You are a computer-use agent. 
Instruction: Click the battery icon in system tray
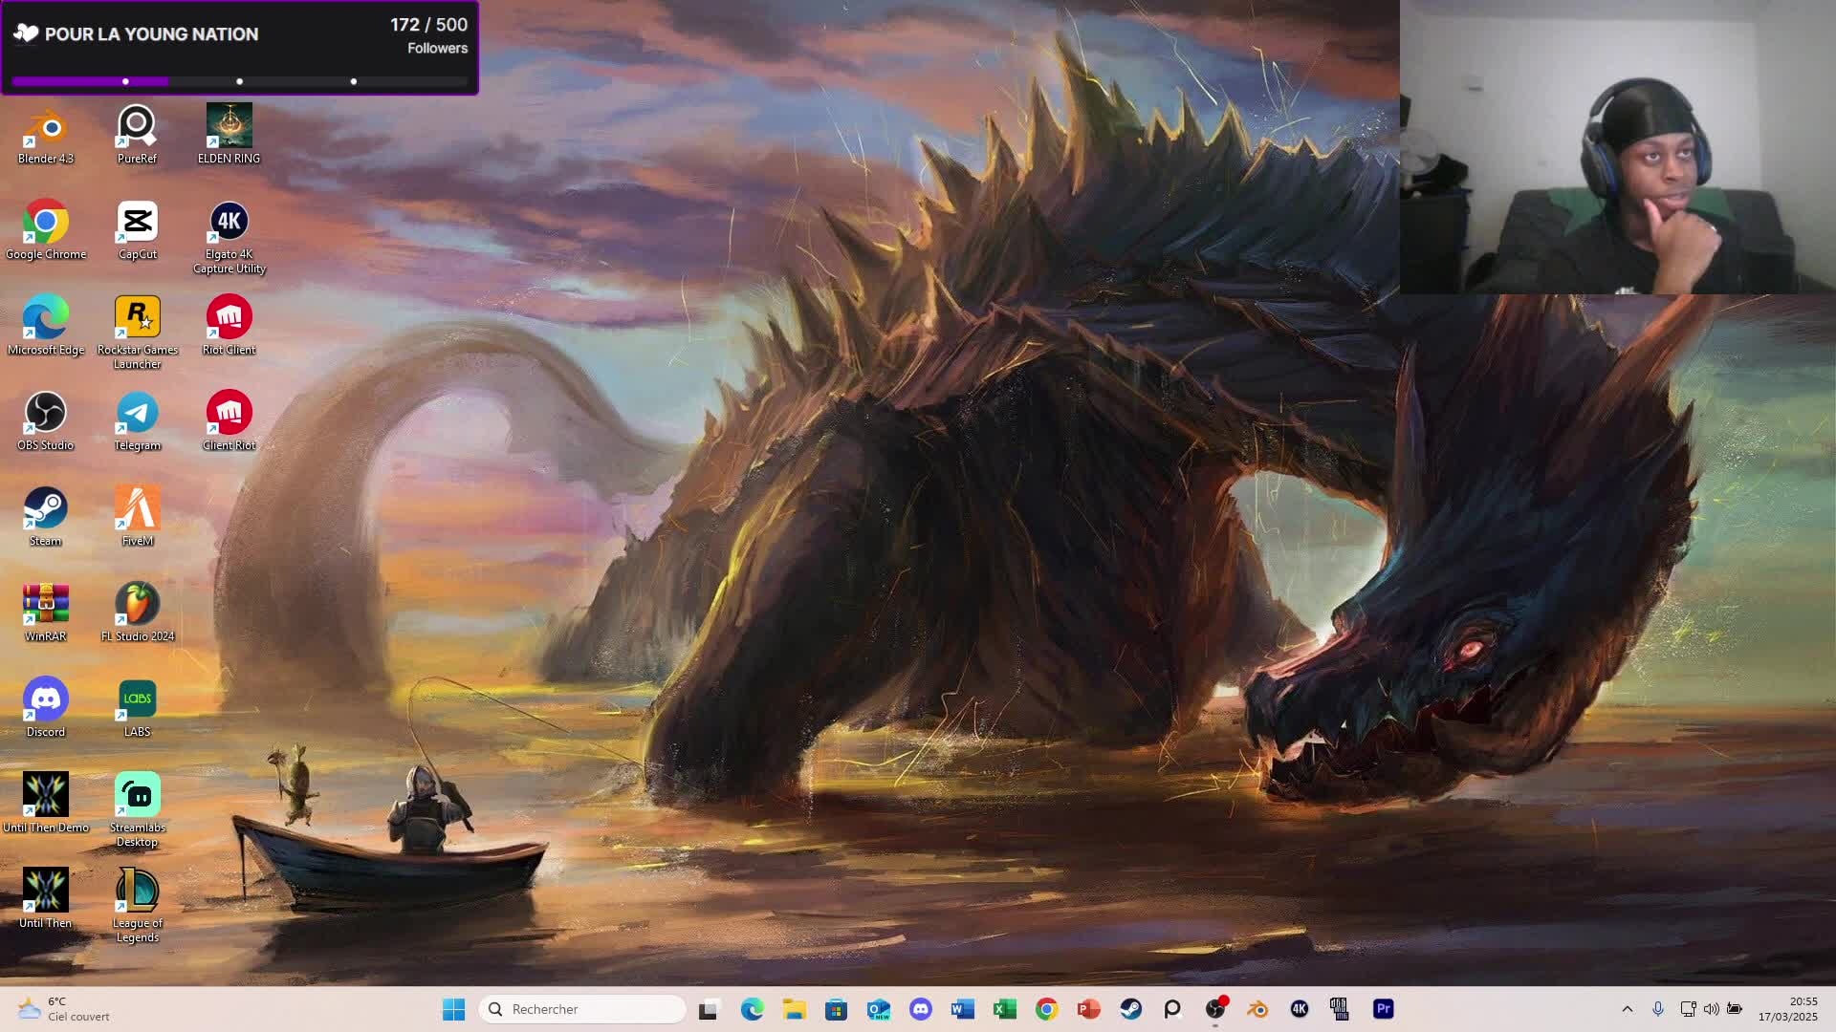point(1735,1009)
